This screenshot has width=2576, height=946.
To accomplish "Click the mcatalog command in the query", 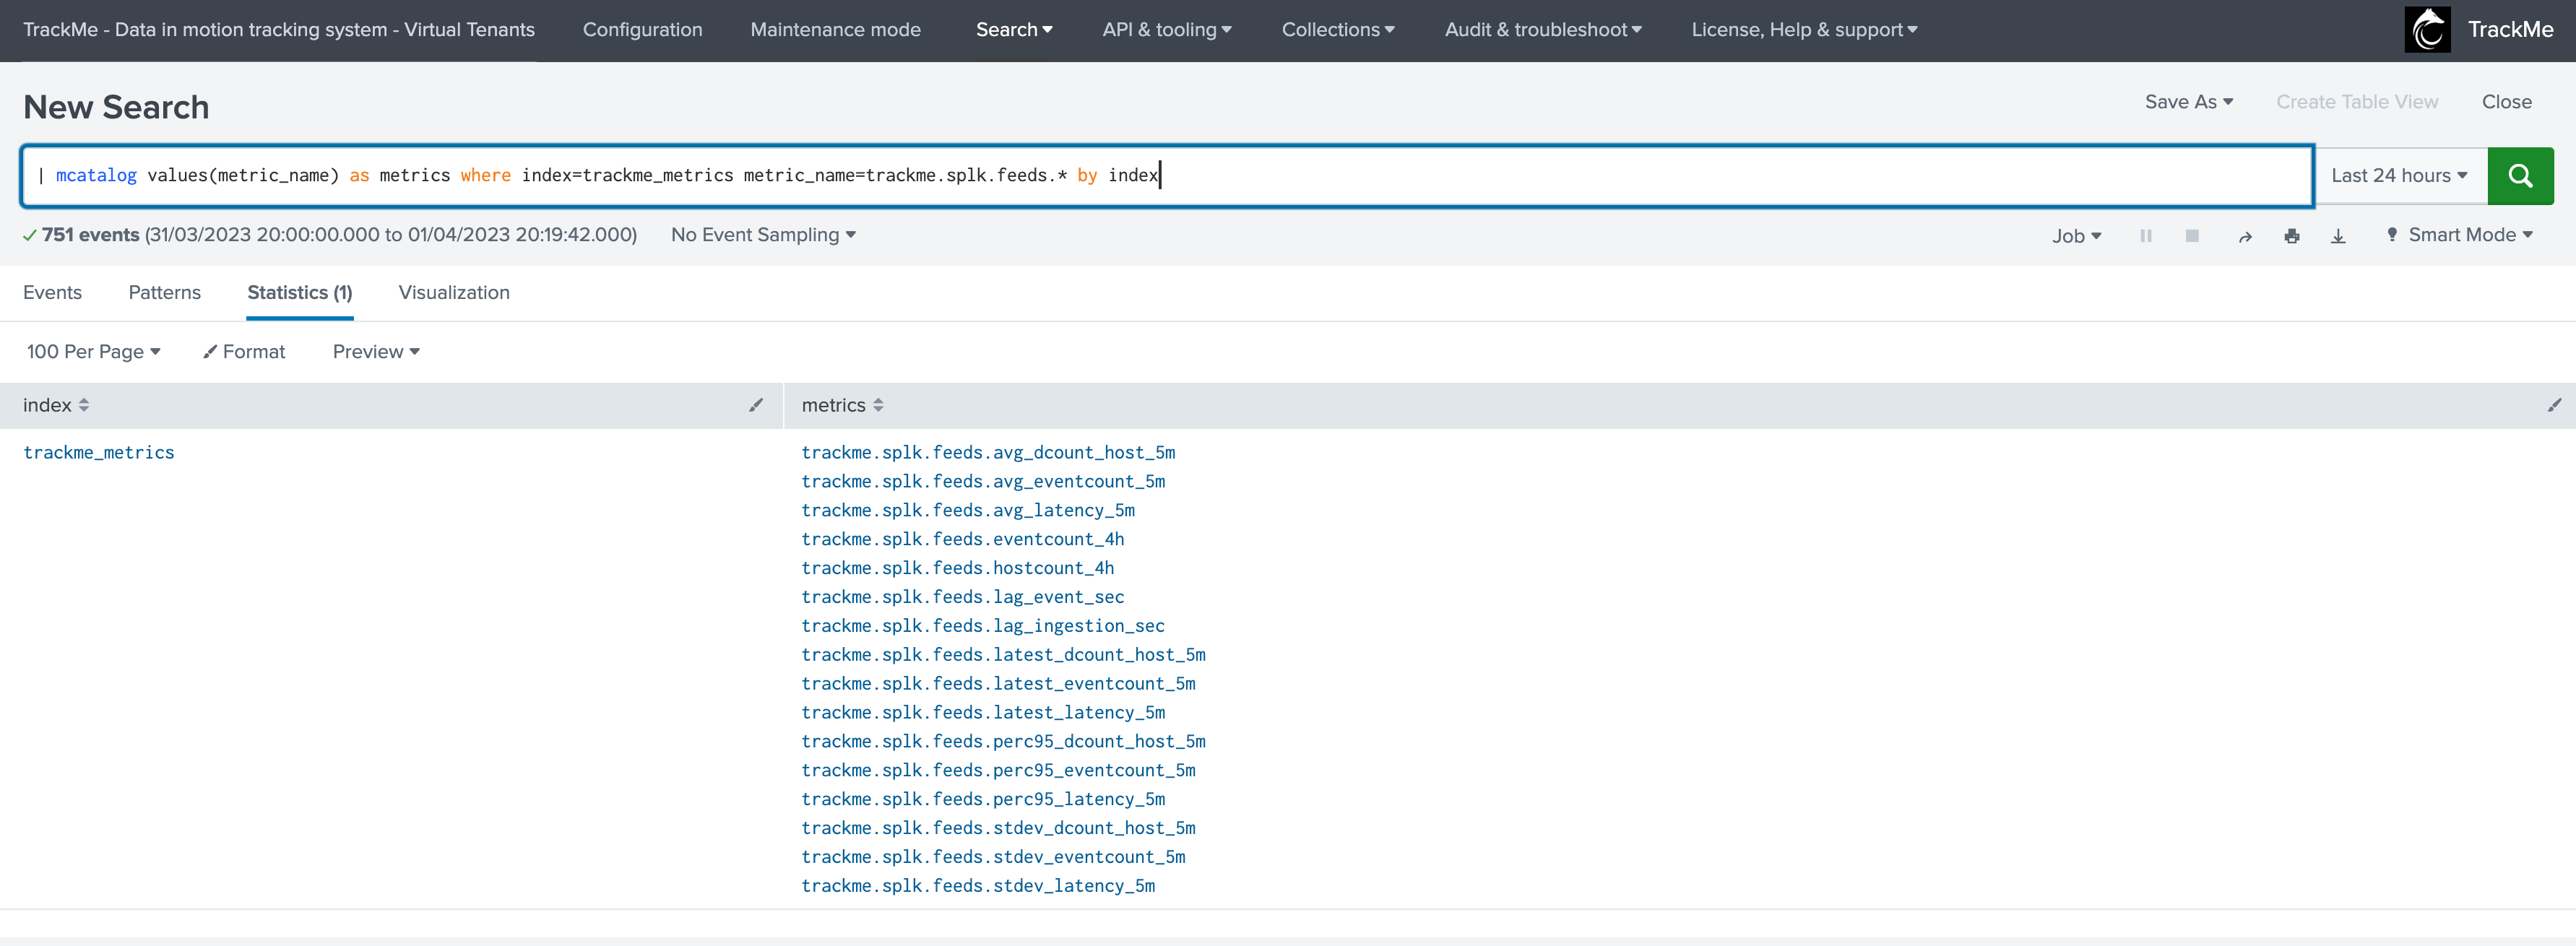I will click(96, 176).
